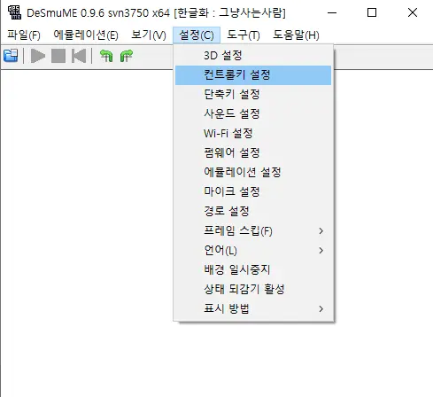Minimize the DeSmuME window

click(332, 12)
